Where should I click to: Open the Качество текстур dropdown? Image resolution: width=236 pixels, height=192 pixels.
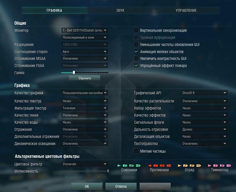(x=85, y=101)
